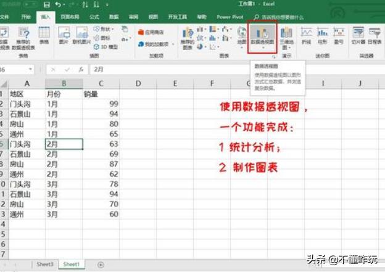Viewport: 385px width, 272px height.
Task: Insert a 折线 line sparkline
Action: pos(307,36)
